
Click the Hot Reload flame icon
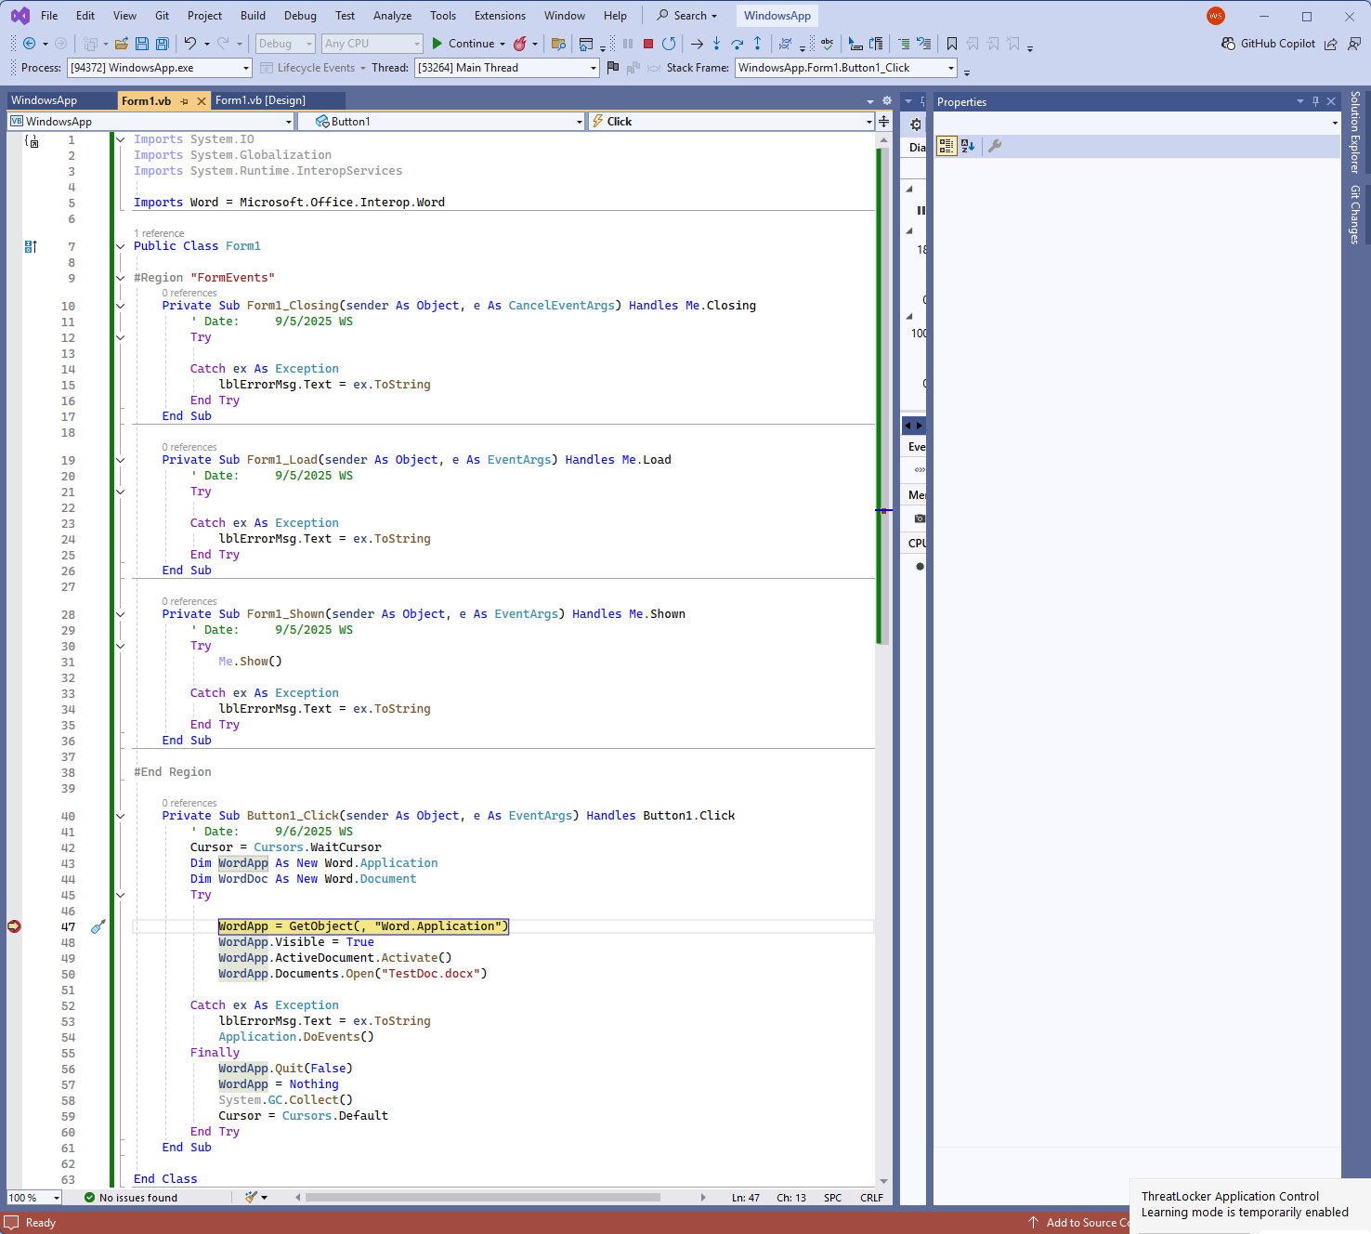[520, 44]
